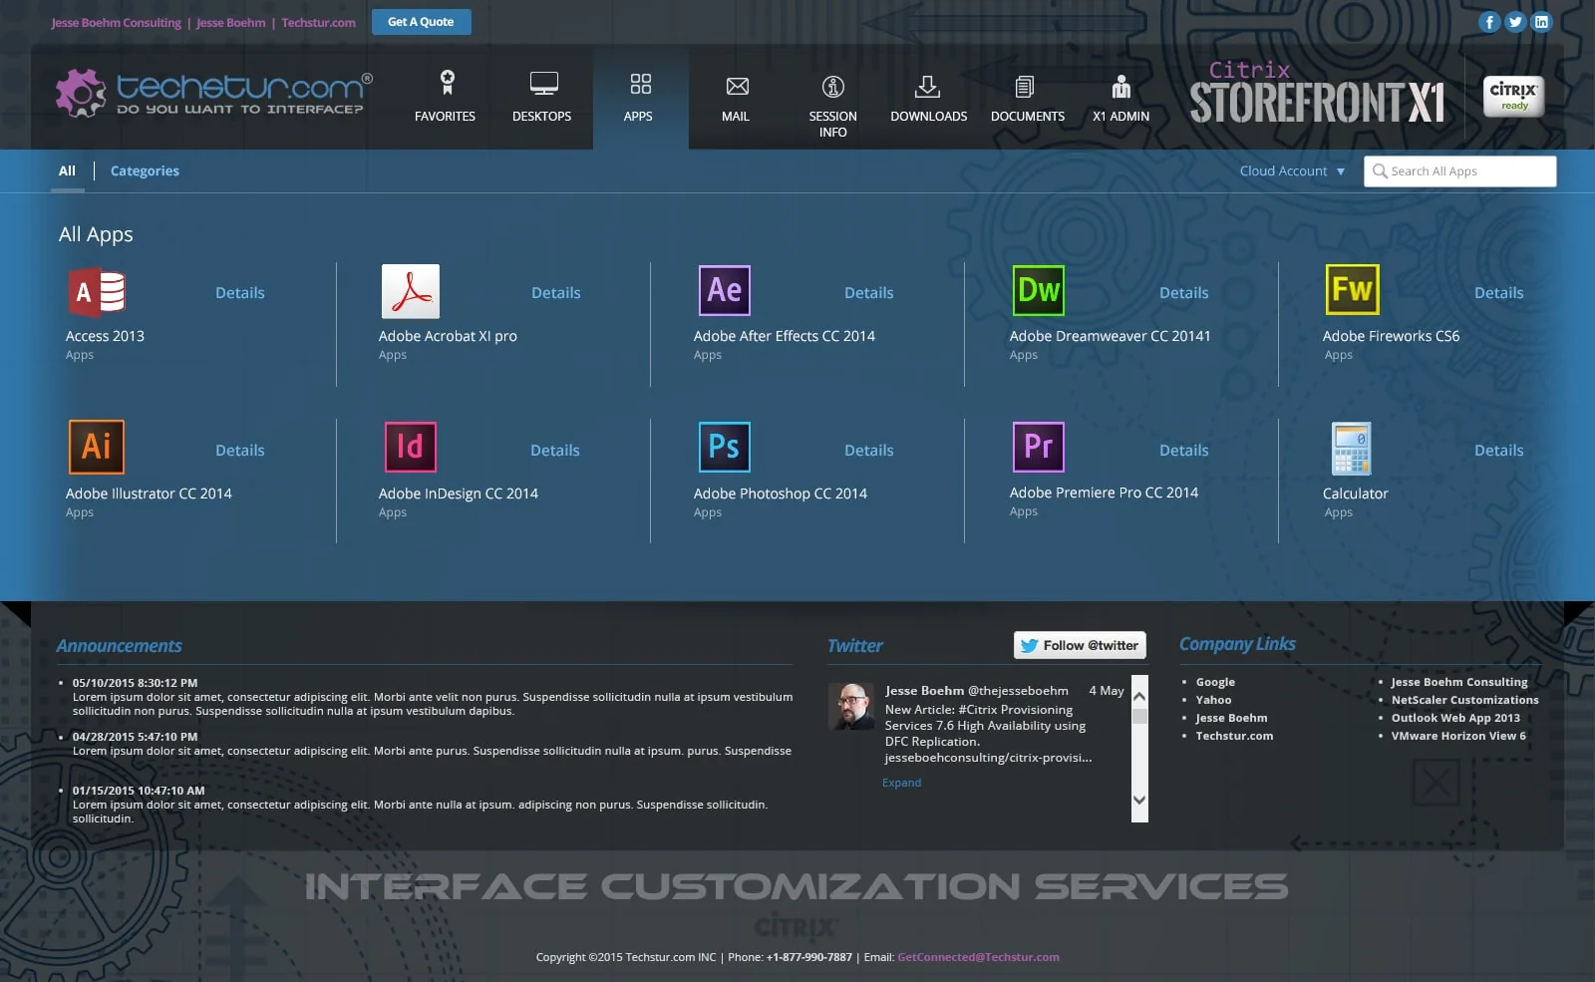Open Adobe InDesign CC 2014 icon

coord(411,447)
